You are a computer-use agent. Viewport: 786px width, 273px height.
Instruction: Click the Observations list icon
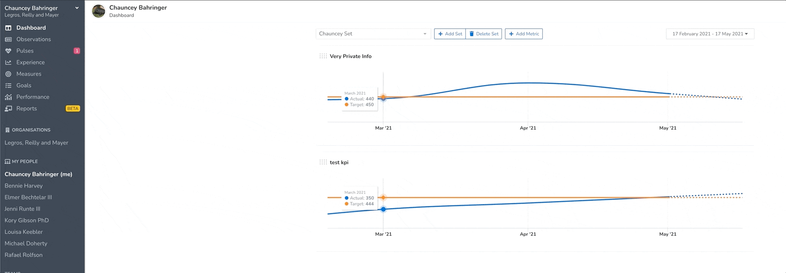(x=8, y=39)
